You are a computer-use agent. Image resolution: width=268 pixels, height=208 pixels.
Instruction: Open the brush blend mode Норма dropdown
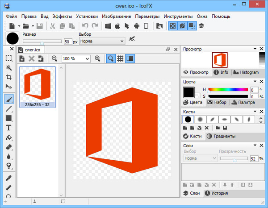tap(102, 41)
